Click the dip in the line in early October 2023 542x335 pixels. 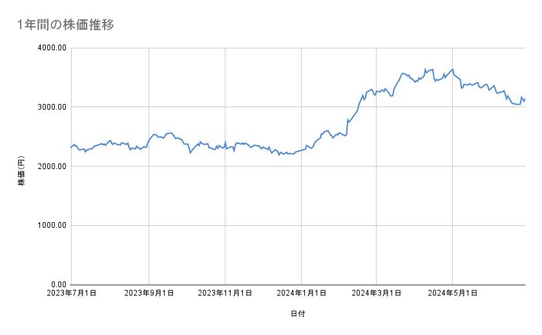coord(190,153)
